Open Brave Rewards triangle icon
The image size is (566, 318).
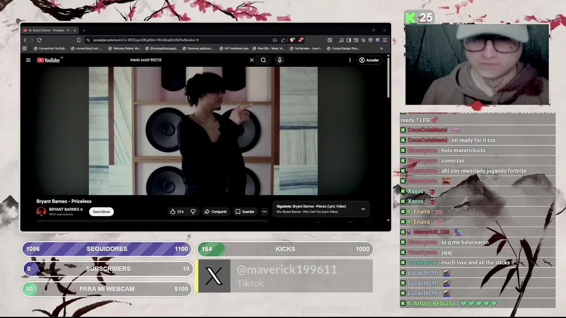point(301,40)
